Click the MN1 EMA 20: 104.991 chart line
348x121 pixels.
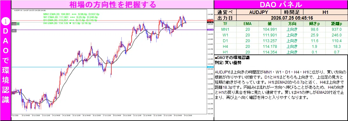[71, 14]
